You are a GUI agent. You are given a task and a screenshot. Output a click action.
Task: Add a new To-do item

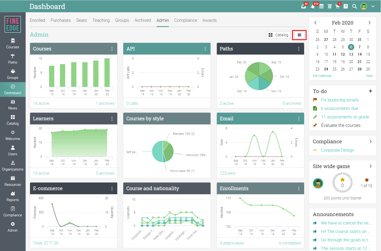point(370,91)
